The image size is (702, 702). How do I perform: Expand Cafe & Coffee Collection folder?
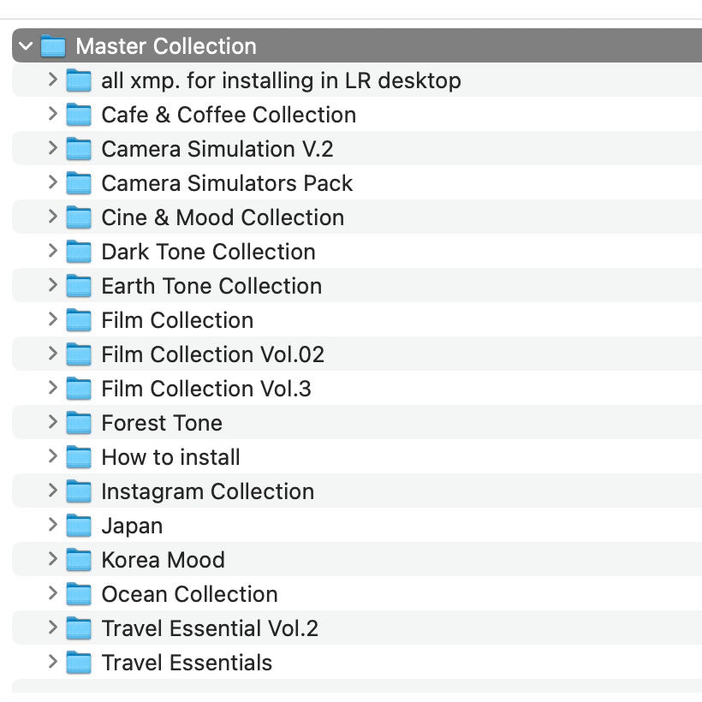(53, 114)
